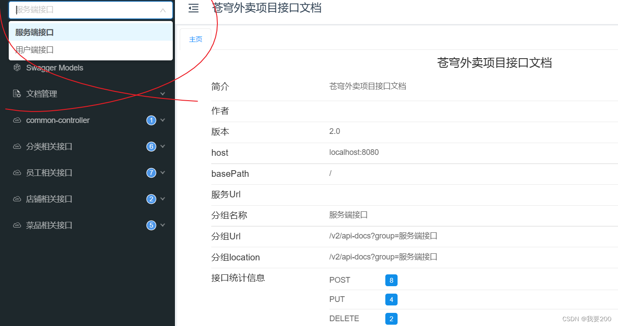Click the PUT statistics label
Screen dimensions: 618x326
click(337, 300)
